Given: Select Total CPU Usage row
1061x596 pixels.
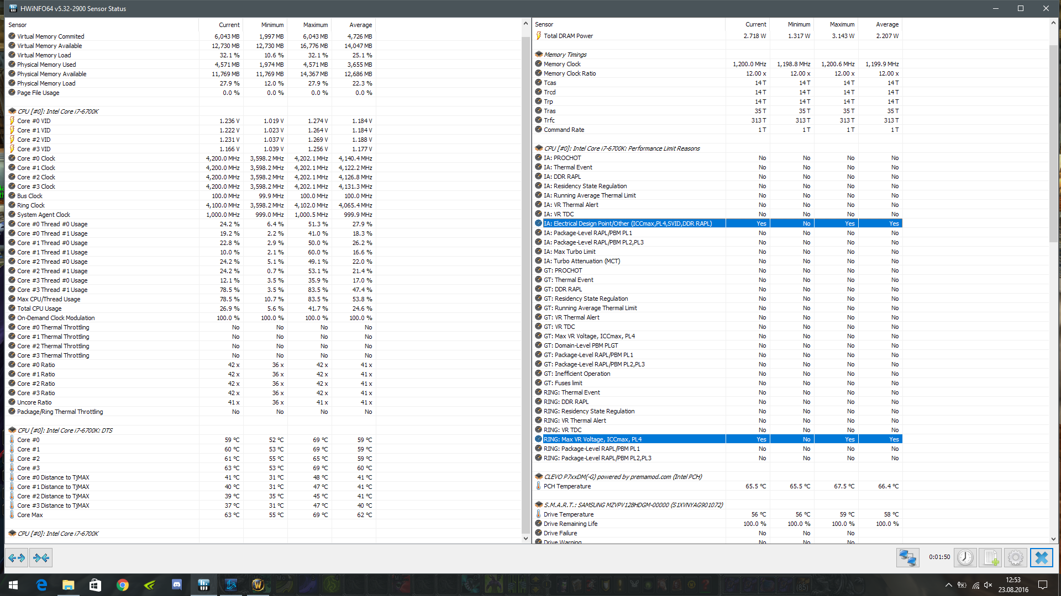Looking at the screenshot, I should coord(192,308).
